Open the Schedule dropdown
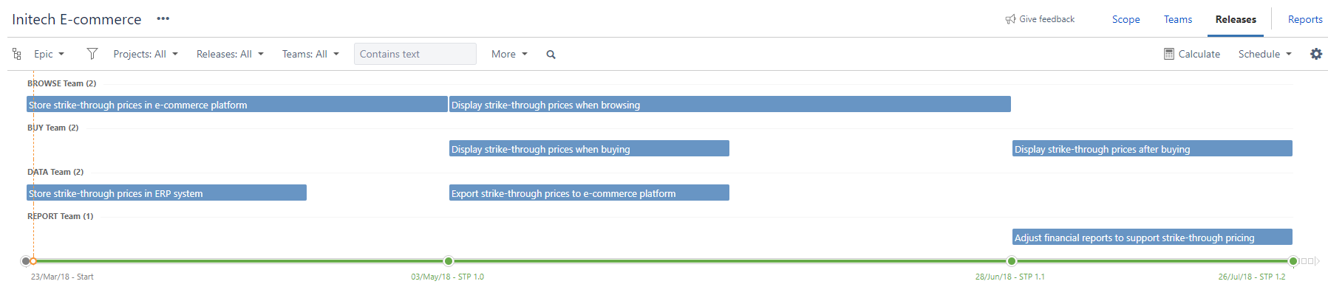Viewport: 1328px width, 298px height. coord(1265,54)
